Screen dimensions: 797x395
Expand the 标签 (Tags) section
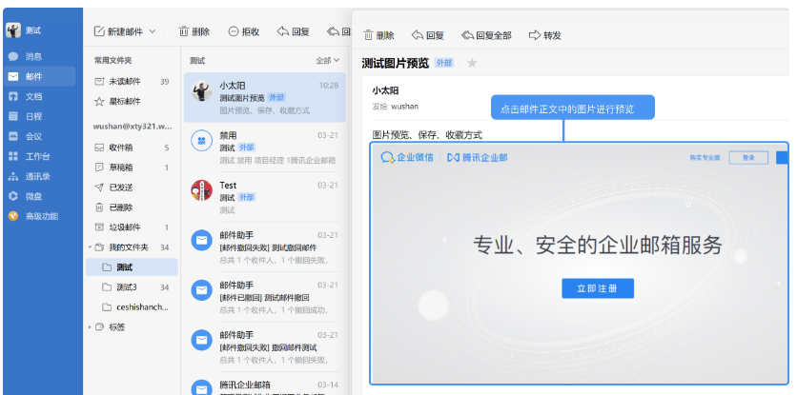point(91,327)
